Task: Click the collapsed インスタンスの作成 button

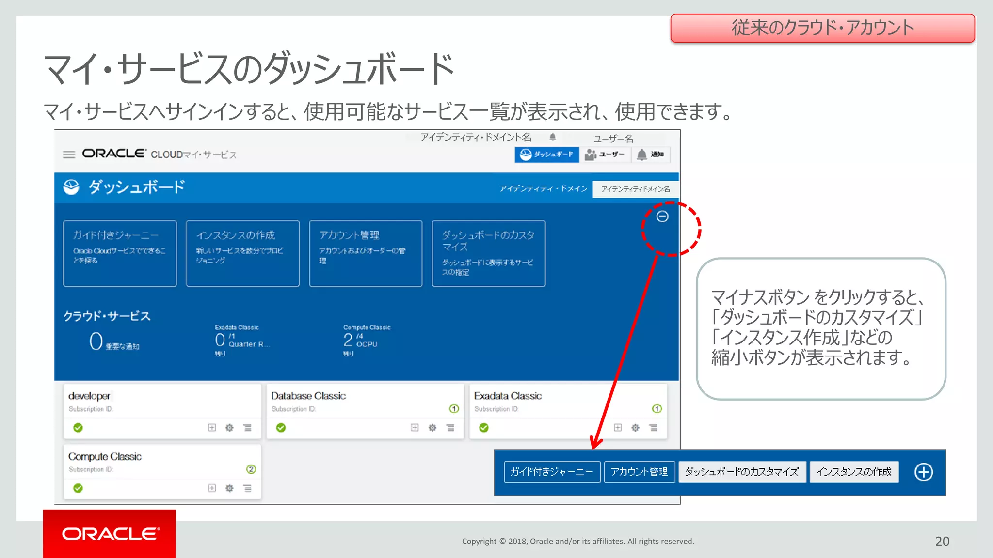Action: [x=854, y=472]
